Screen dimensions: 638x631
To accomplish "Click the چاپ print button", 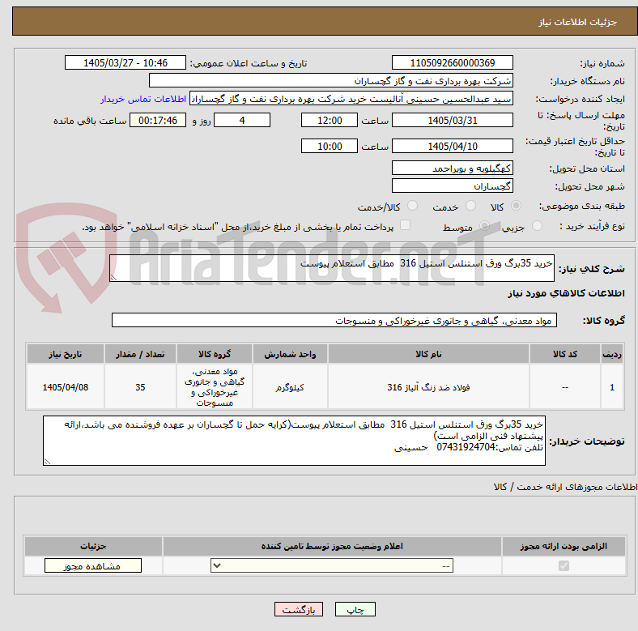I will click(x=355, y=609).
